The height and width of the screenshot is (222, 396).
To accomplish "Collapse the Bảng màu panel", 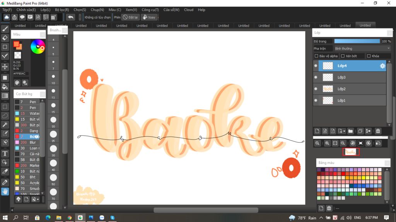I will tap(387, 163).
